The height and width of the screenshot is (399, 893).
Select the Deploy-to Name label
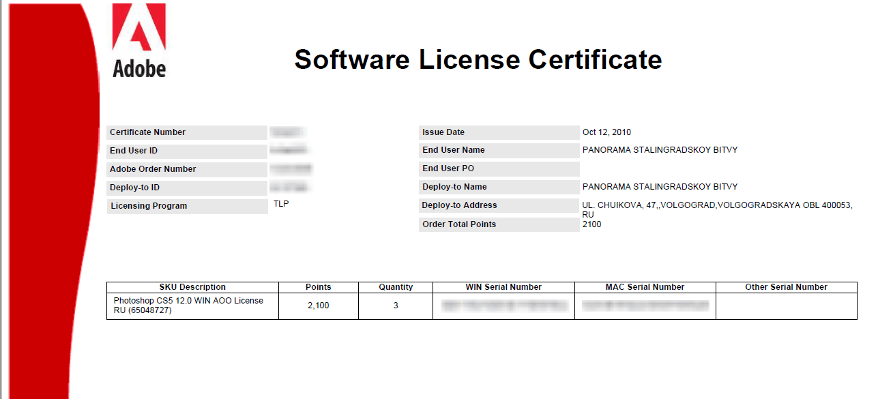(454, 187)
